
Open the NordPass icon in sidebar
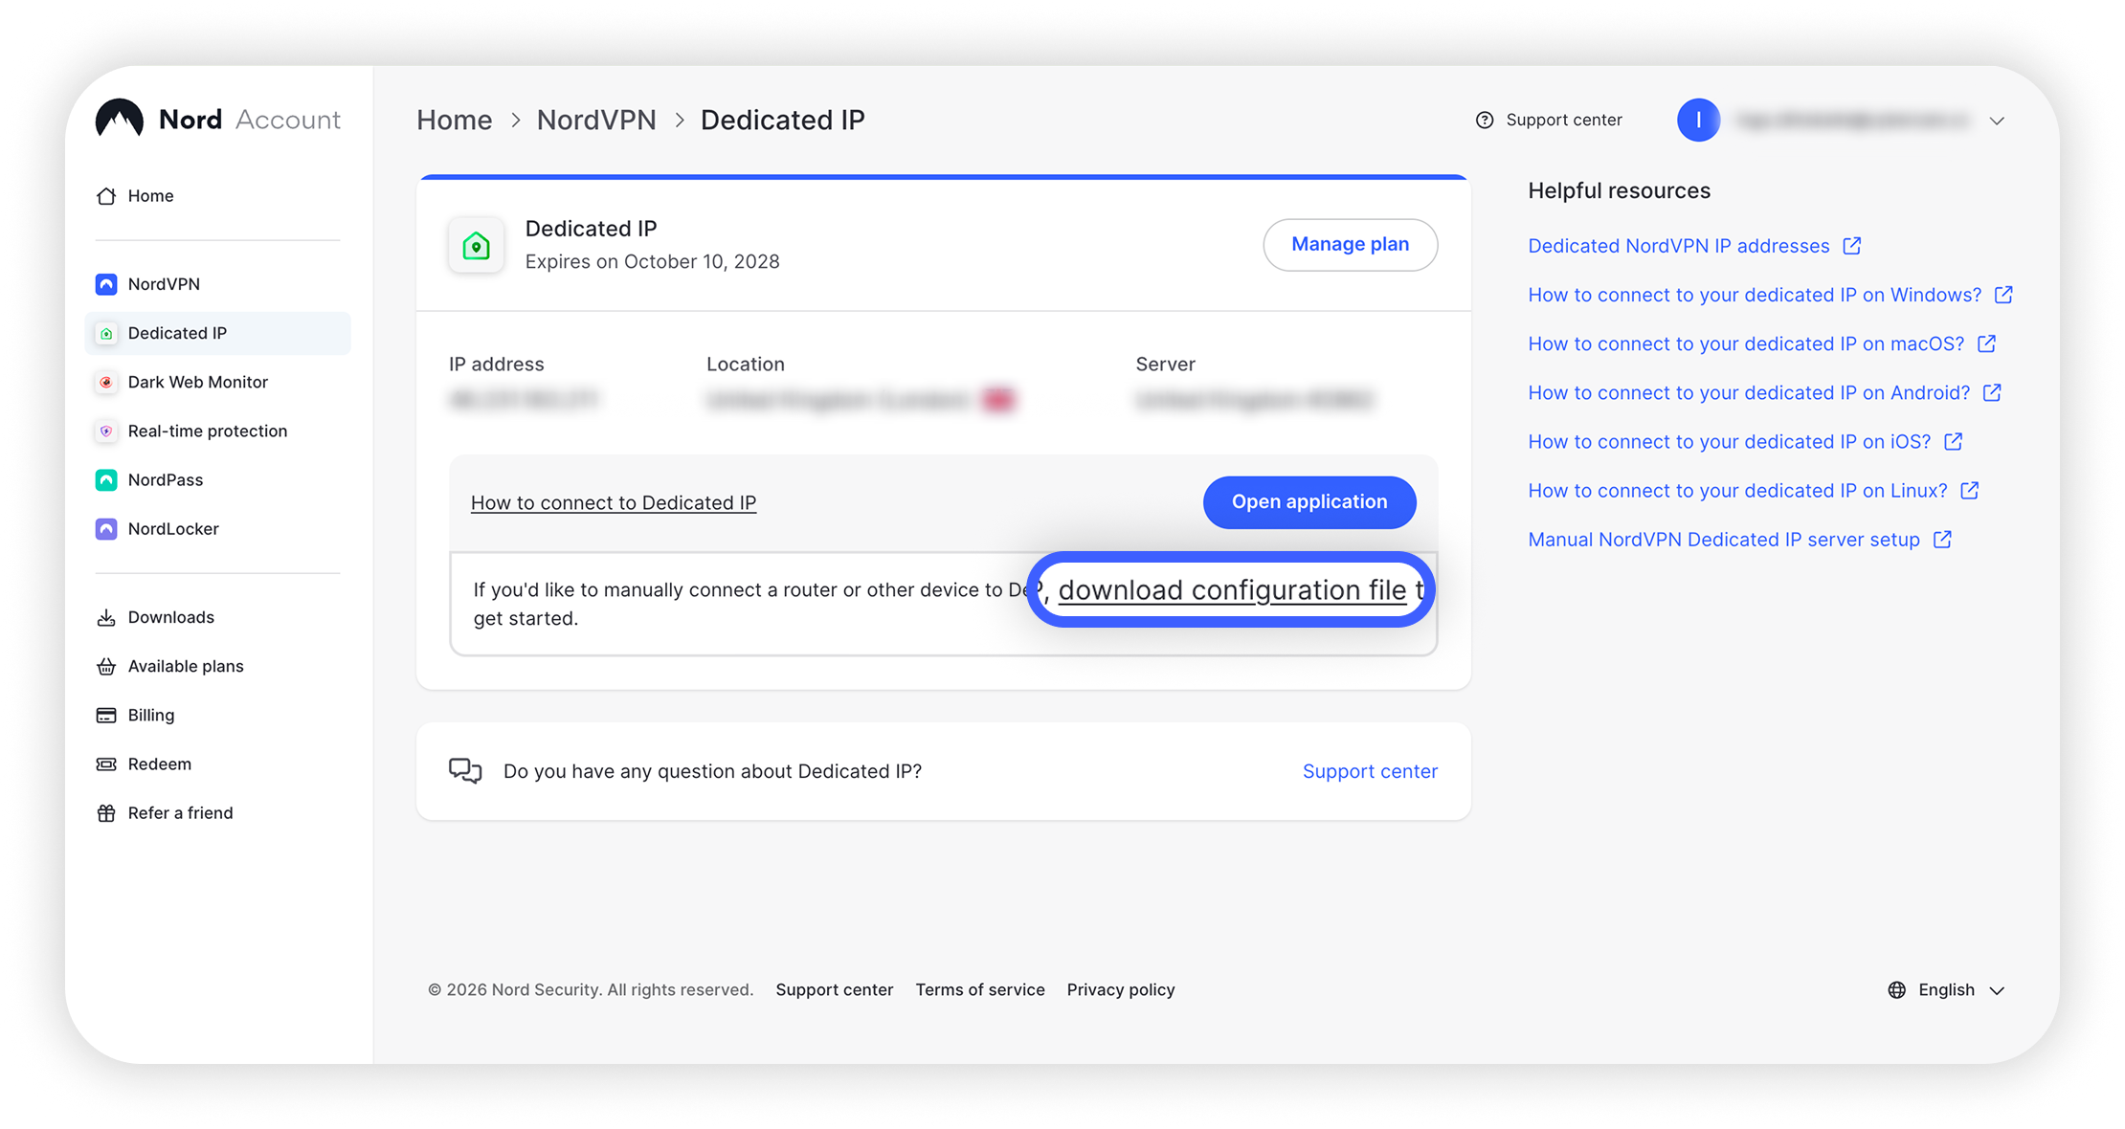(x=106, y=479)
